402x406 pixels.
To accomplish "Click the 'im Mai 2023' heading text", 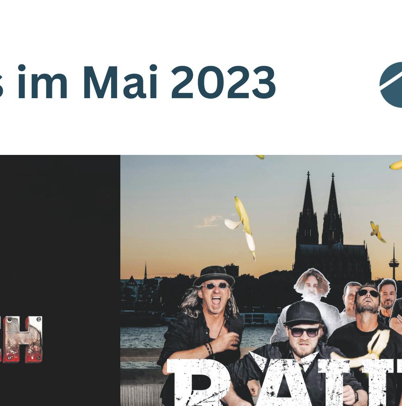I will tap(146, 82).
